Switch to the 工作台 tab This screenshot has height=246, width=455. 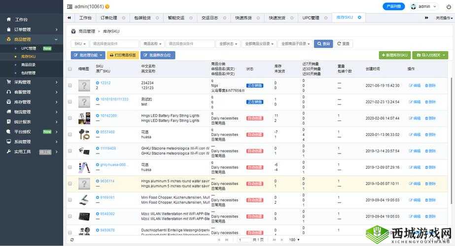tap(85, 18)
